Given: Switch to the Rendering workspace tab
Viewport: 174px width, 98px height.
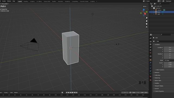Looking at the screenshot, I should (x=67, y=1).
